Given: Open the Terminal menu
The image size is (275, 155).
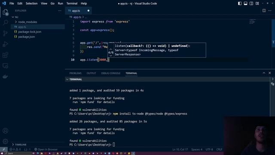Looking at the screenshot, I should pyautogui.click(x=72, y=3).
